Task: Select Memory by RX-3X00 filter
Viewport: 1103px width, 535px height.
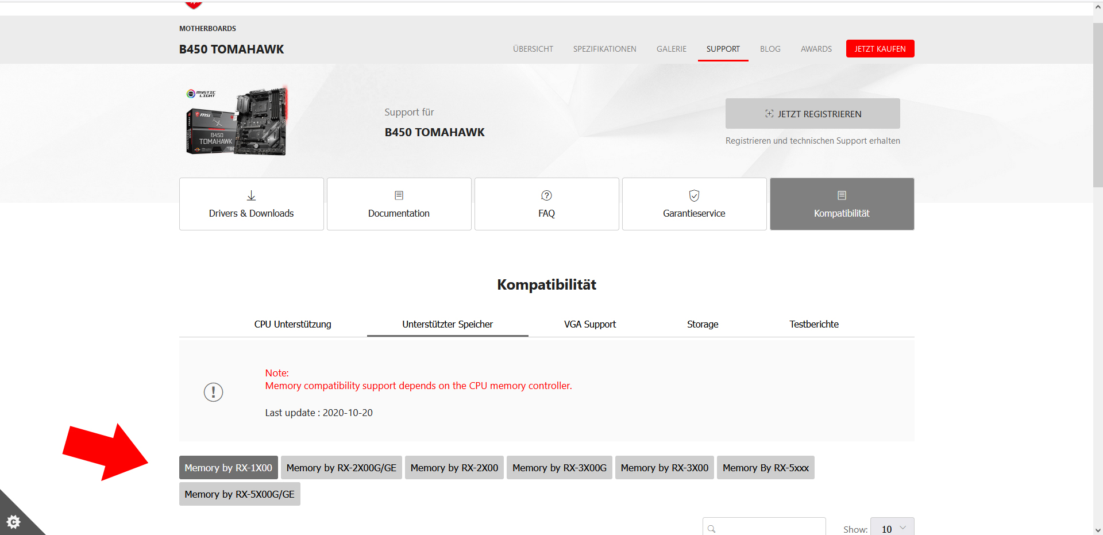Action: 665,468
